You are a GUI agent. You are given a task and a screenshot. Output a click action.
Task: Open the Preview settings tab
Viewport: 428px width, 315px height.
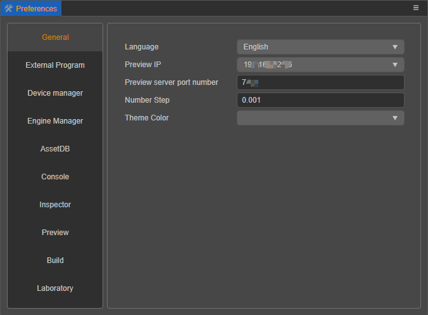coord(55,233)
